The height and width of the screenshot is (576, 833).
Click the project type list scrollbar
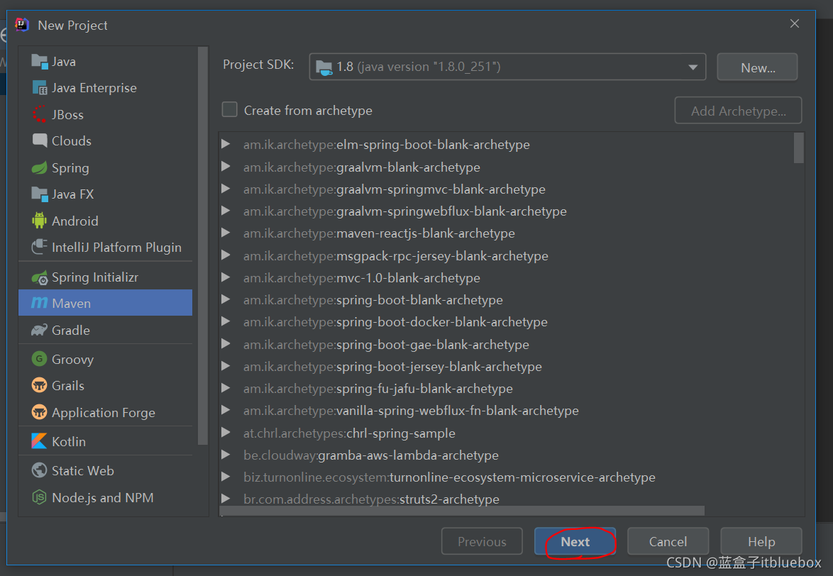(x=202, y=245)
